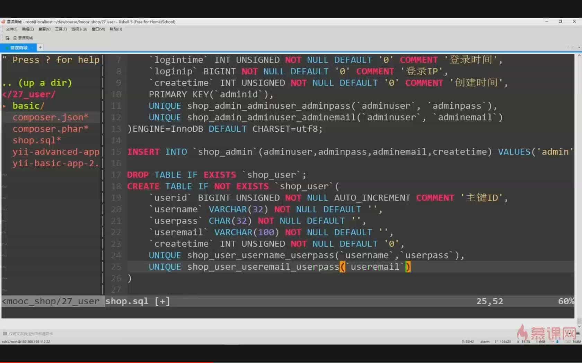Click the SSH2 protocol status indicator

click(x=468, y=342)
